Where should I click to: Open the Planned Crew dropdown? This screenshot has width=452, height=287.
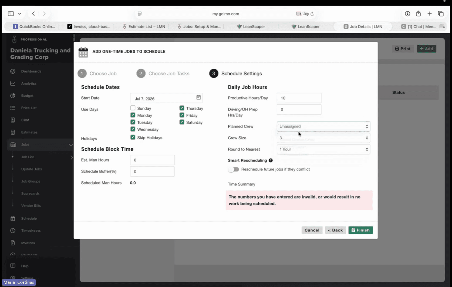(323, 126)
